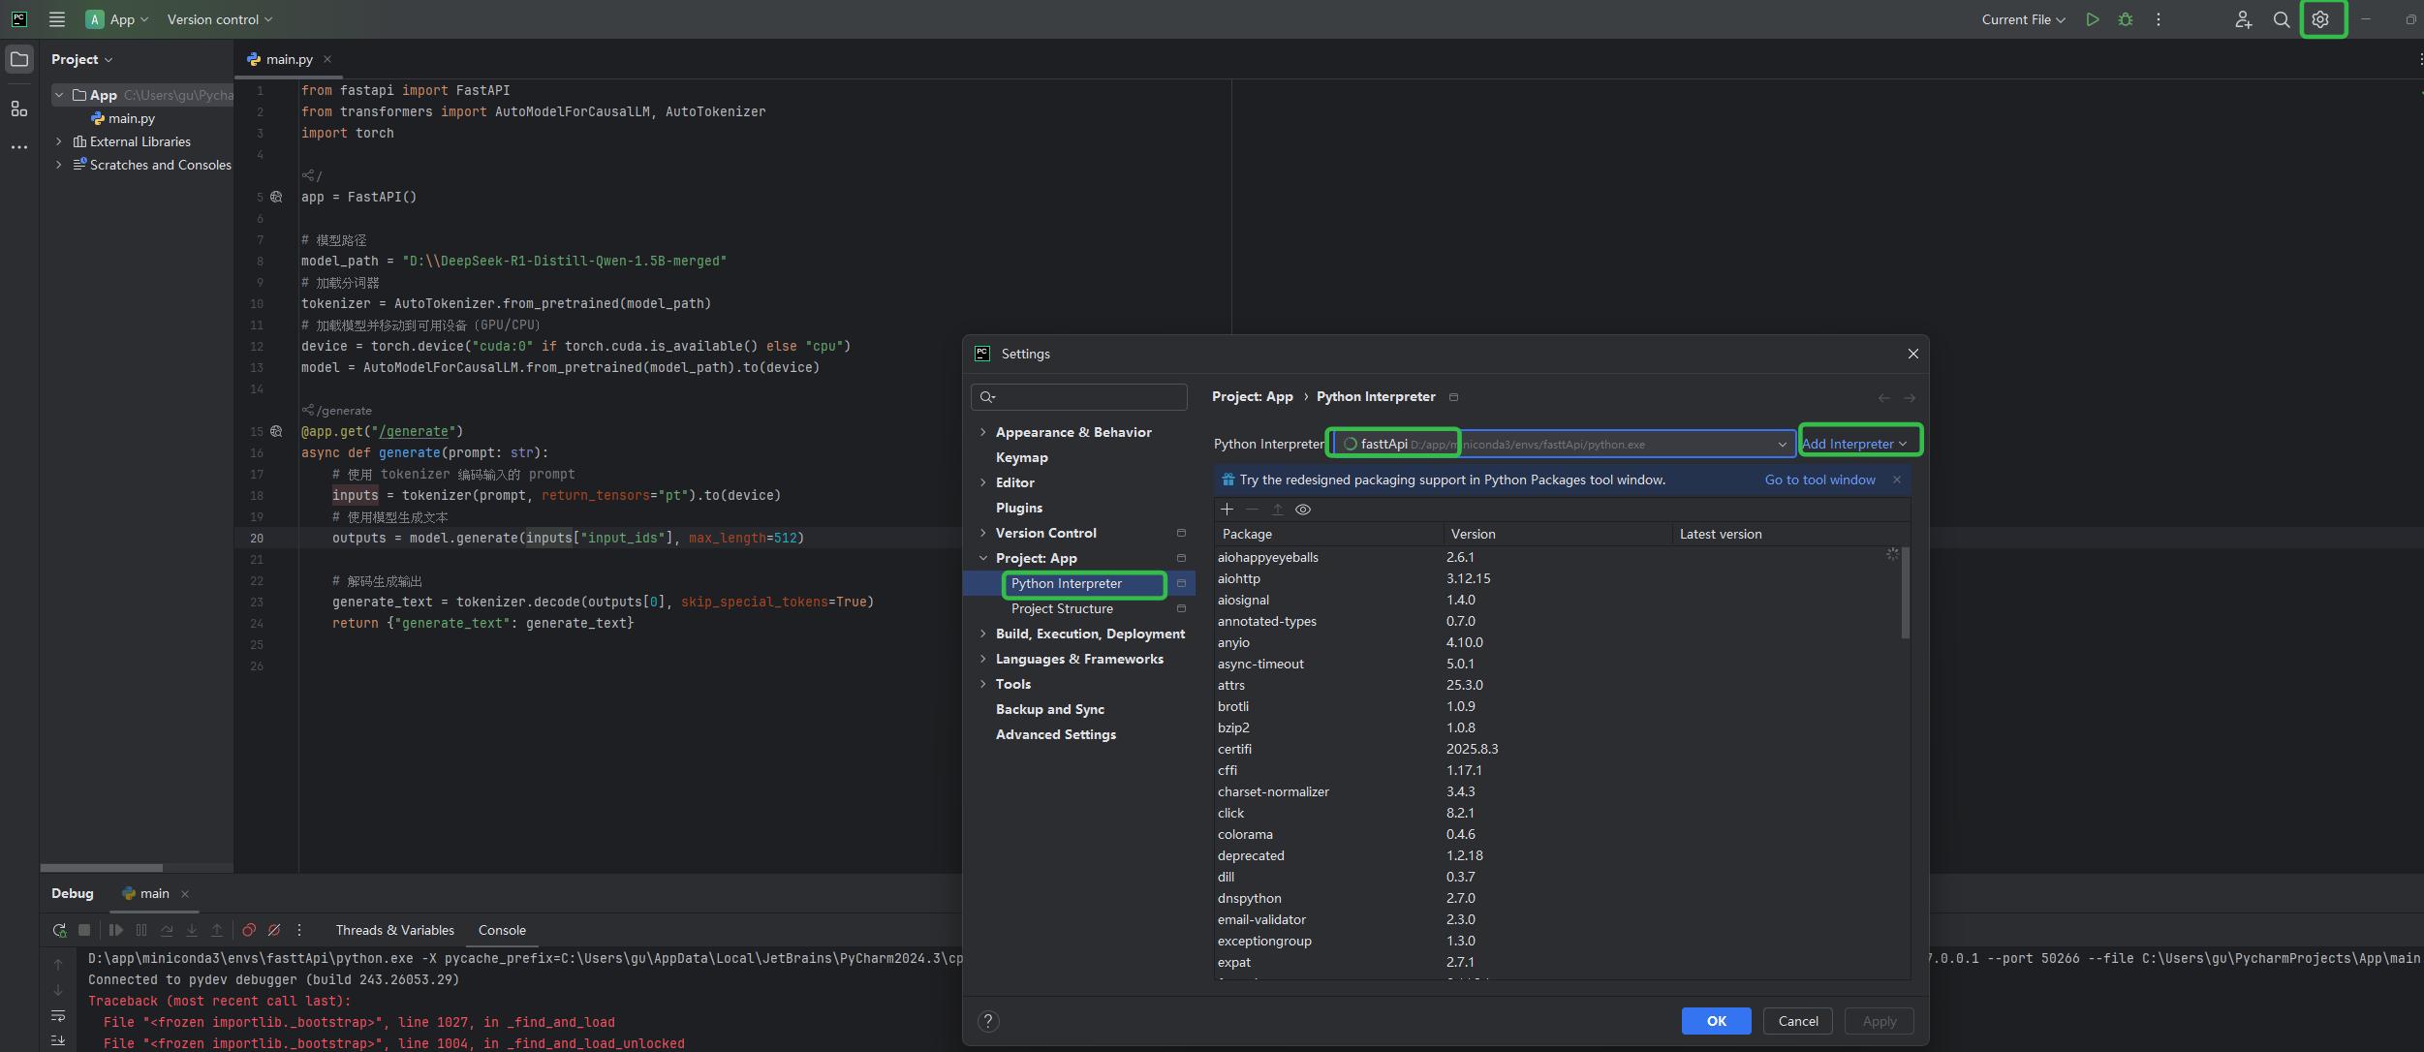The image size is (2424, 1052).
Task: Click the gutter icon at line 5
Action: click(276, 197)
